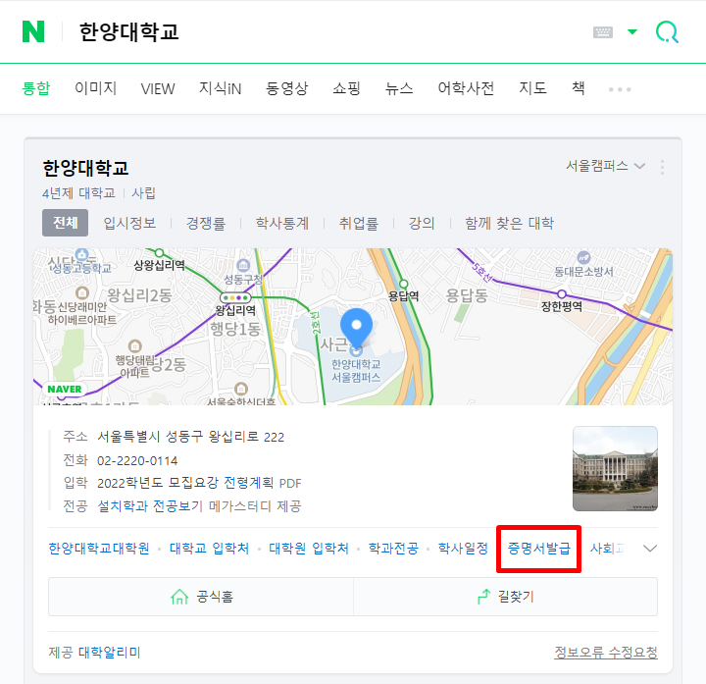Open the 대학알리미 provider link
The width and height of the screenshot is (706, 684).
coord(110,652)
